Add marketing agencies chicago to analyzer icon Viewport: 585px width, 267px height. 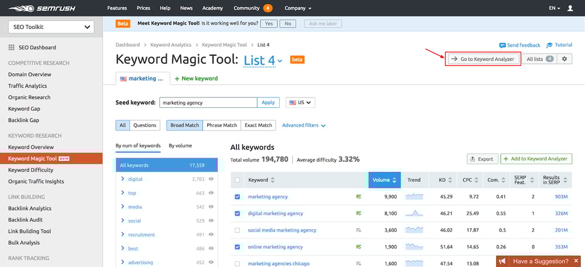tap(359, 264)
